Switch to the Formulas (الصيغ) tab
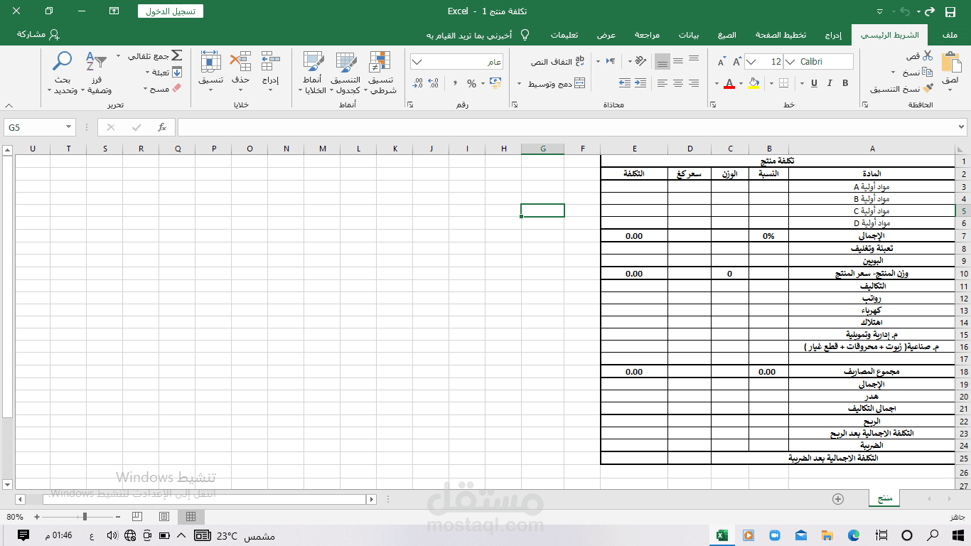The height and width of the screenshot is (546, 971). [x=727, y=35]
